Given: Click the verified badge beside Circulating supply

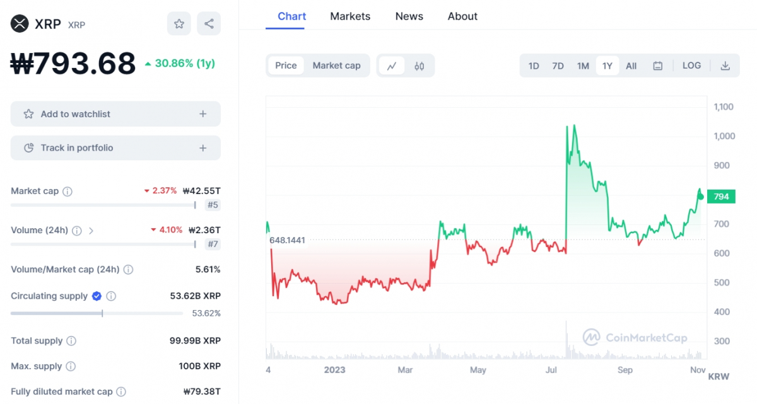Looking at the screenshot, I should click(96, 296).
